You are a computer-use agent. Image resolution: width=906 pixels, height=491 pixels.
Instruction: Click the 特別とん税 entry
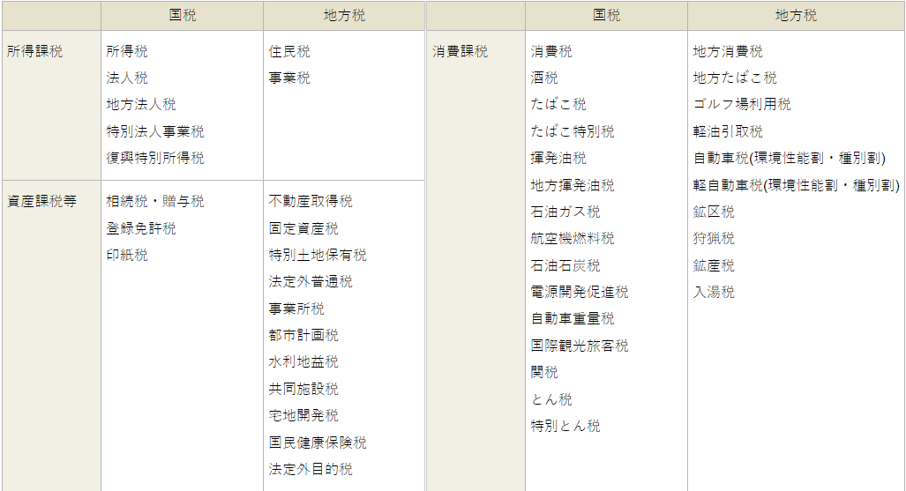pos(565,427)
